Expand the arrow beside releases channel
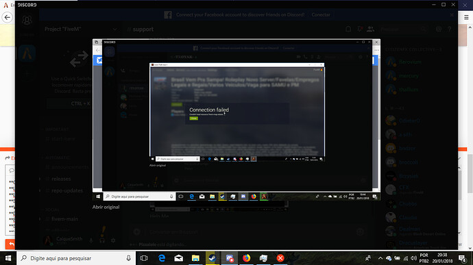Image resolution: width=473 pixels, height=265 pixels. click(x=40, y=179)
